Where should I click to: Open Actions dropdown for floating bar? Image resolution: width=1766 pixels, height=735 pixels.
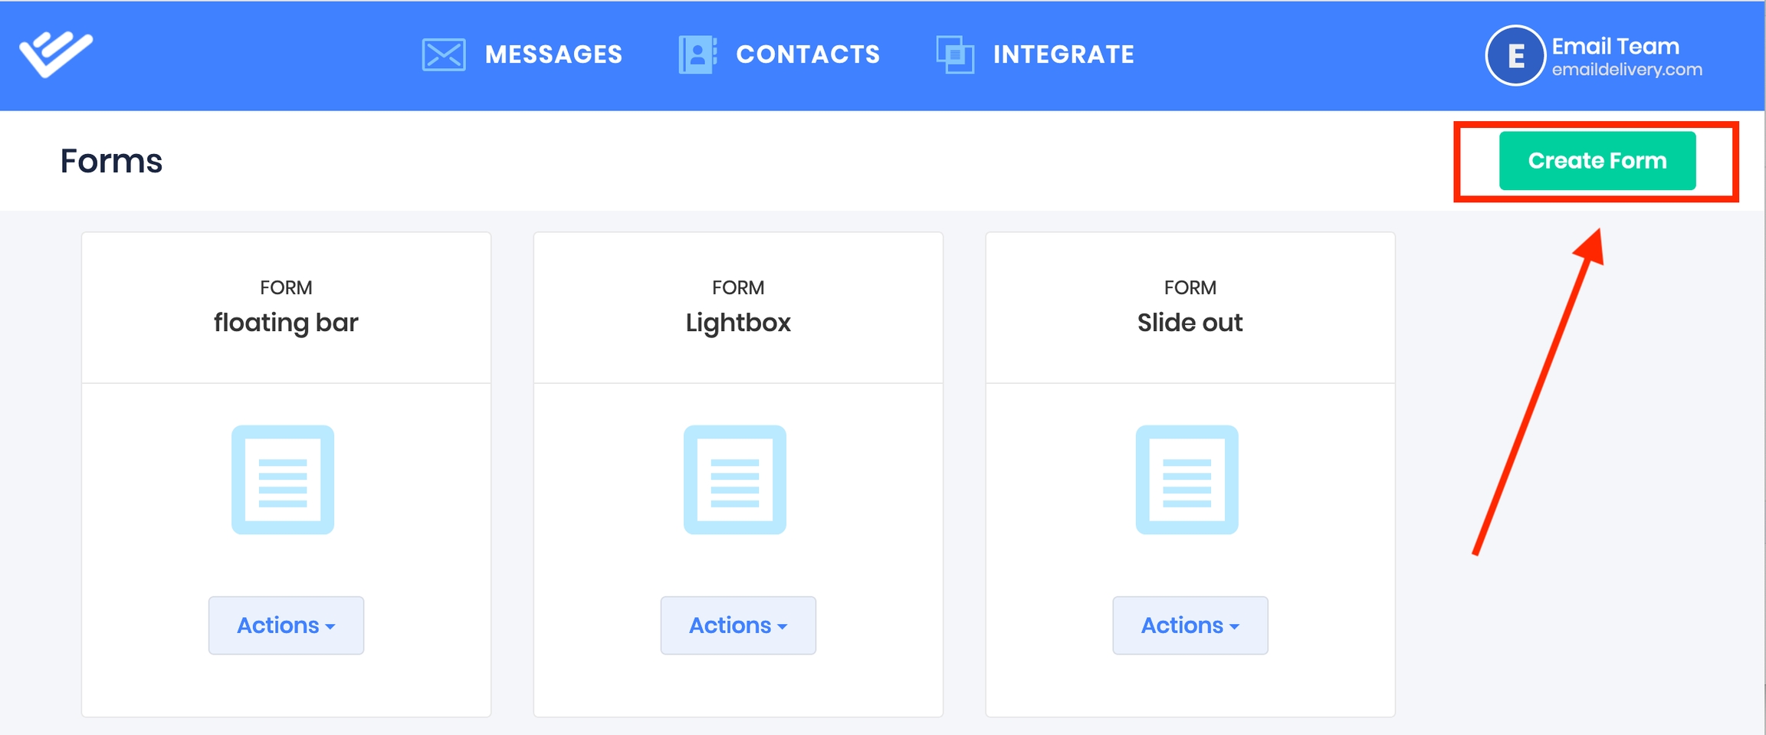point(286,625)
